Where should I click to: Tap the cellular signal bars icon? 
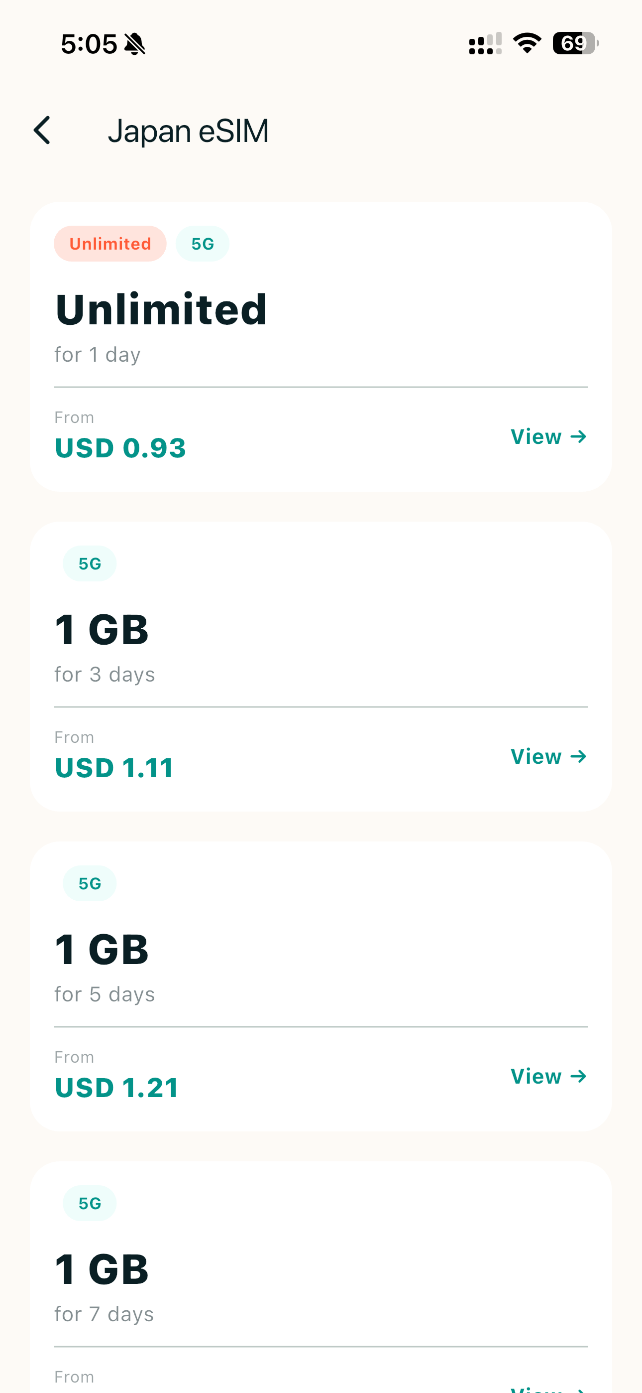(x=485, y=43)
